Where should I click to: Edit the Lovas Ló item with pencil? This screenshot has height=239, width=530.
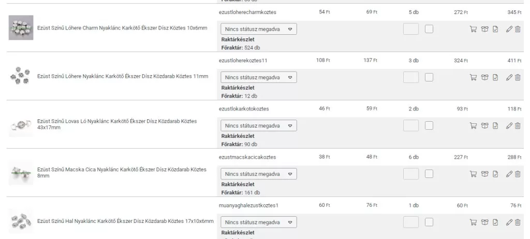pyautogui.click(x=509, y=126)
